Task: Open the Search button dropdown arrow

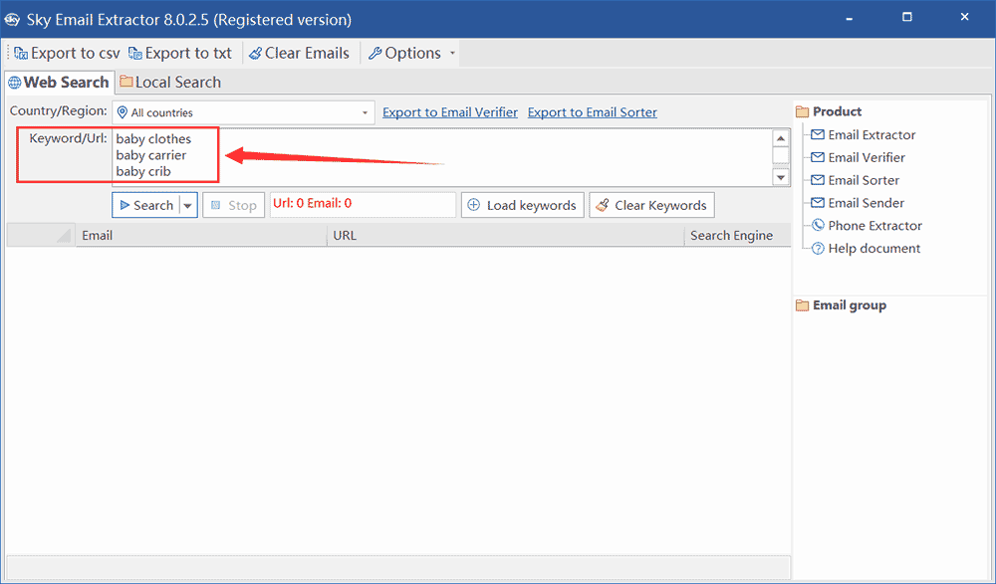Action: (x=186, y=206)
